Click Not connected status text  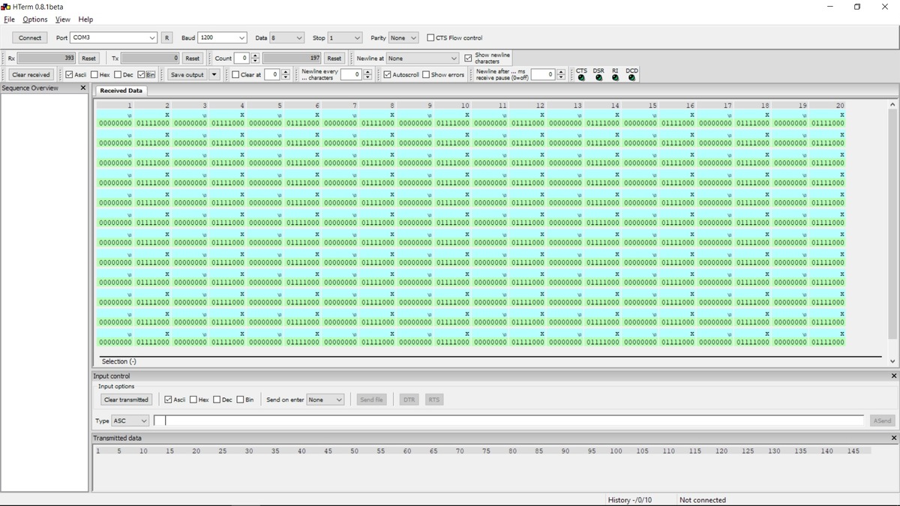coord(703,500)
